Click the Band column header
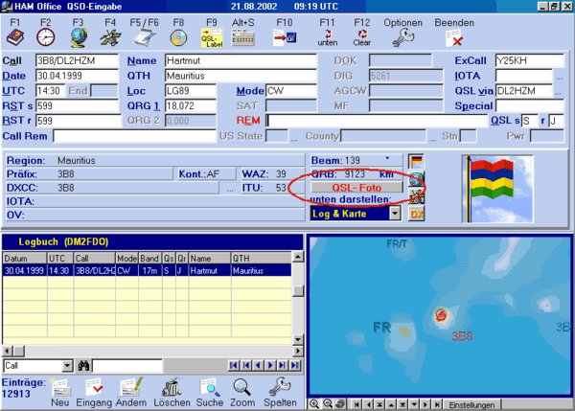This screenshot has height=411, width=575. (150, 258)
